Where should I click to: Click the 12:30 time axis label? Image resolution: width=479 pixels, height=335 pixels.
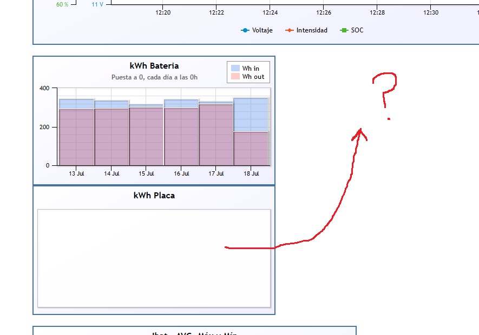click(431, 12)
